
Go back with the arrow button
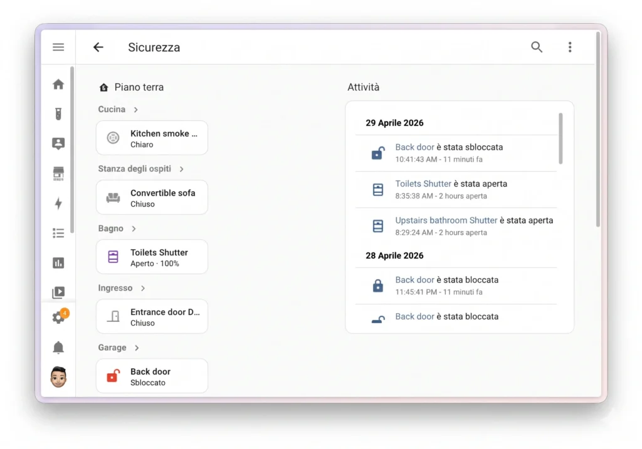98,47
